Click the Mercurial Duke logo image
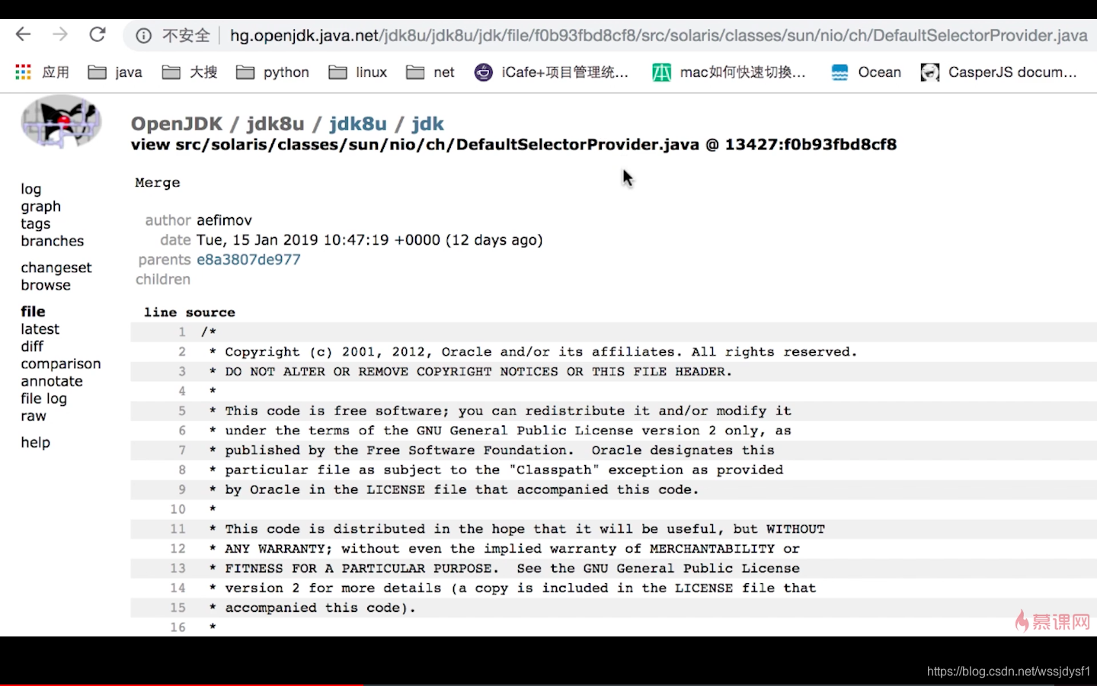1097x686 pixels. click(61, 121)
